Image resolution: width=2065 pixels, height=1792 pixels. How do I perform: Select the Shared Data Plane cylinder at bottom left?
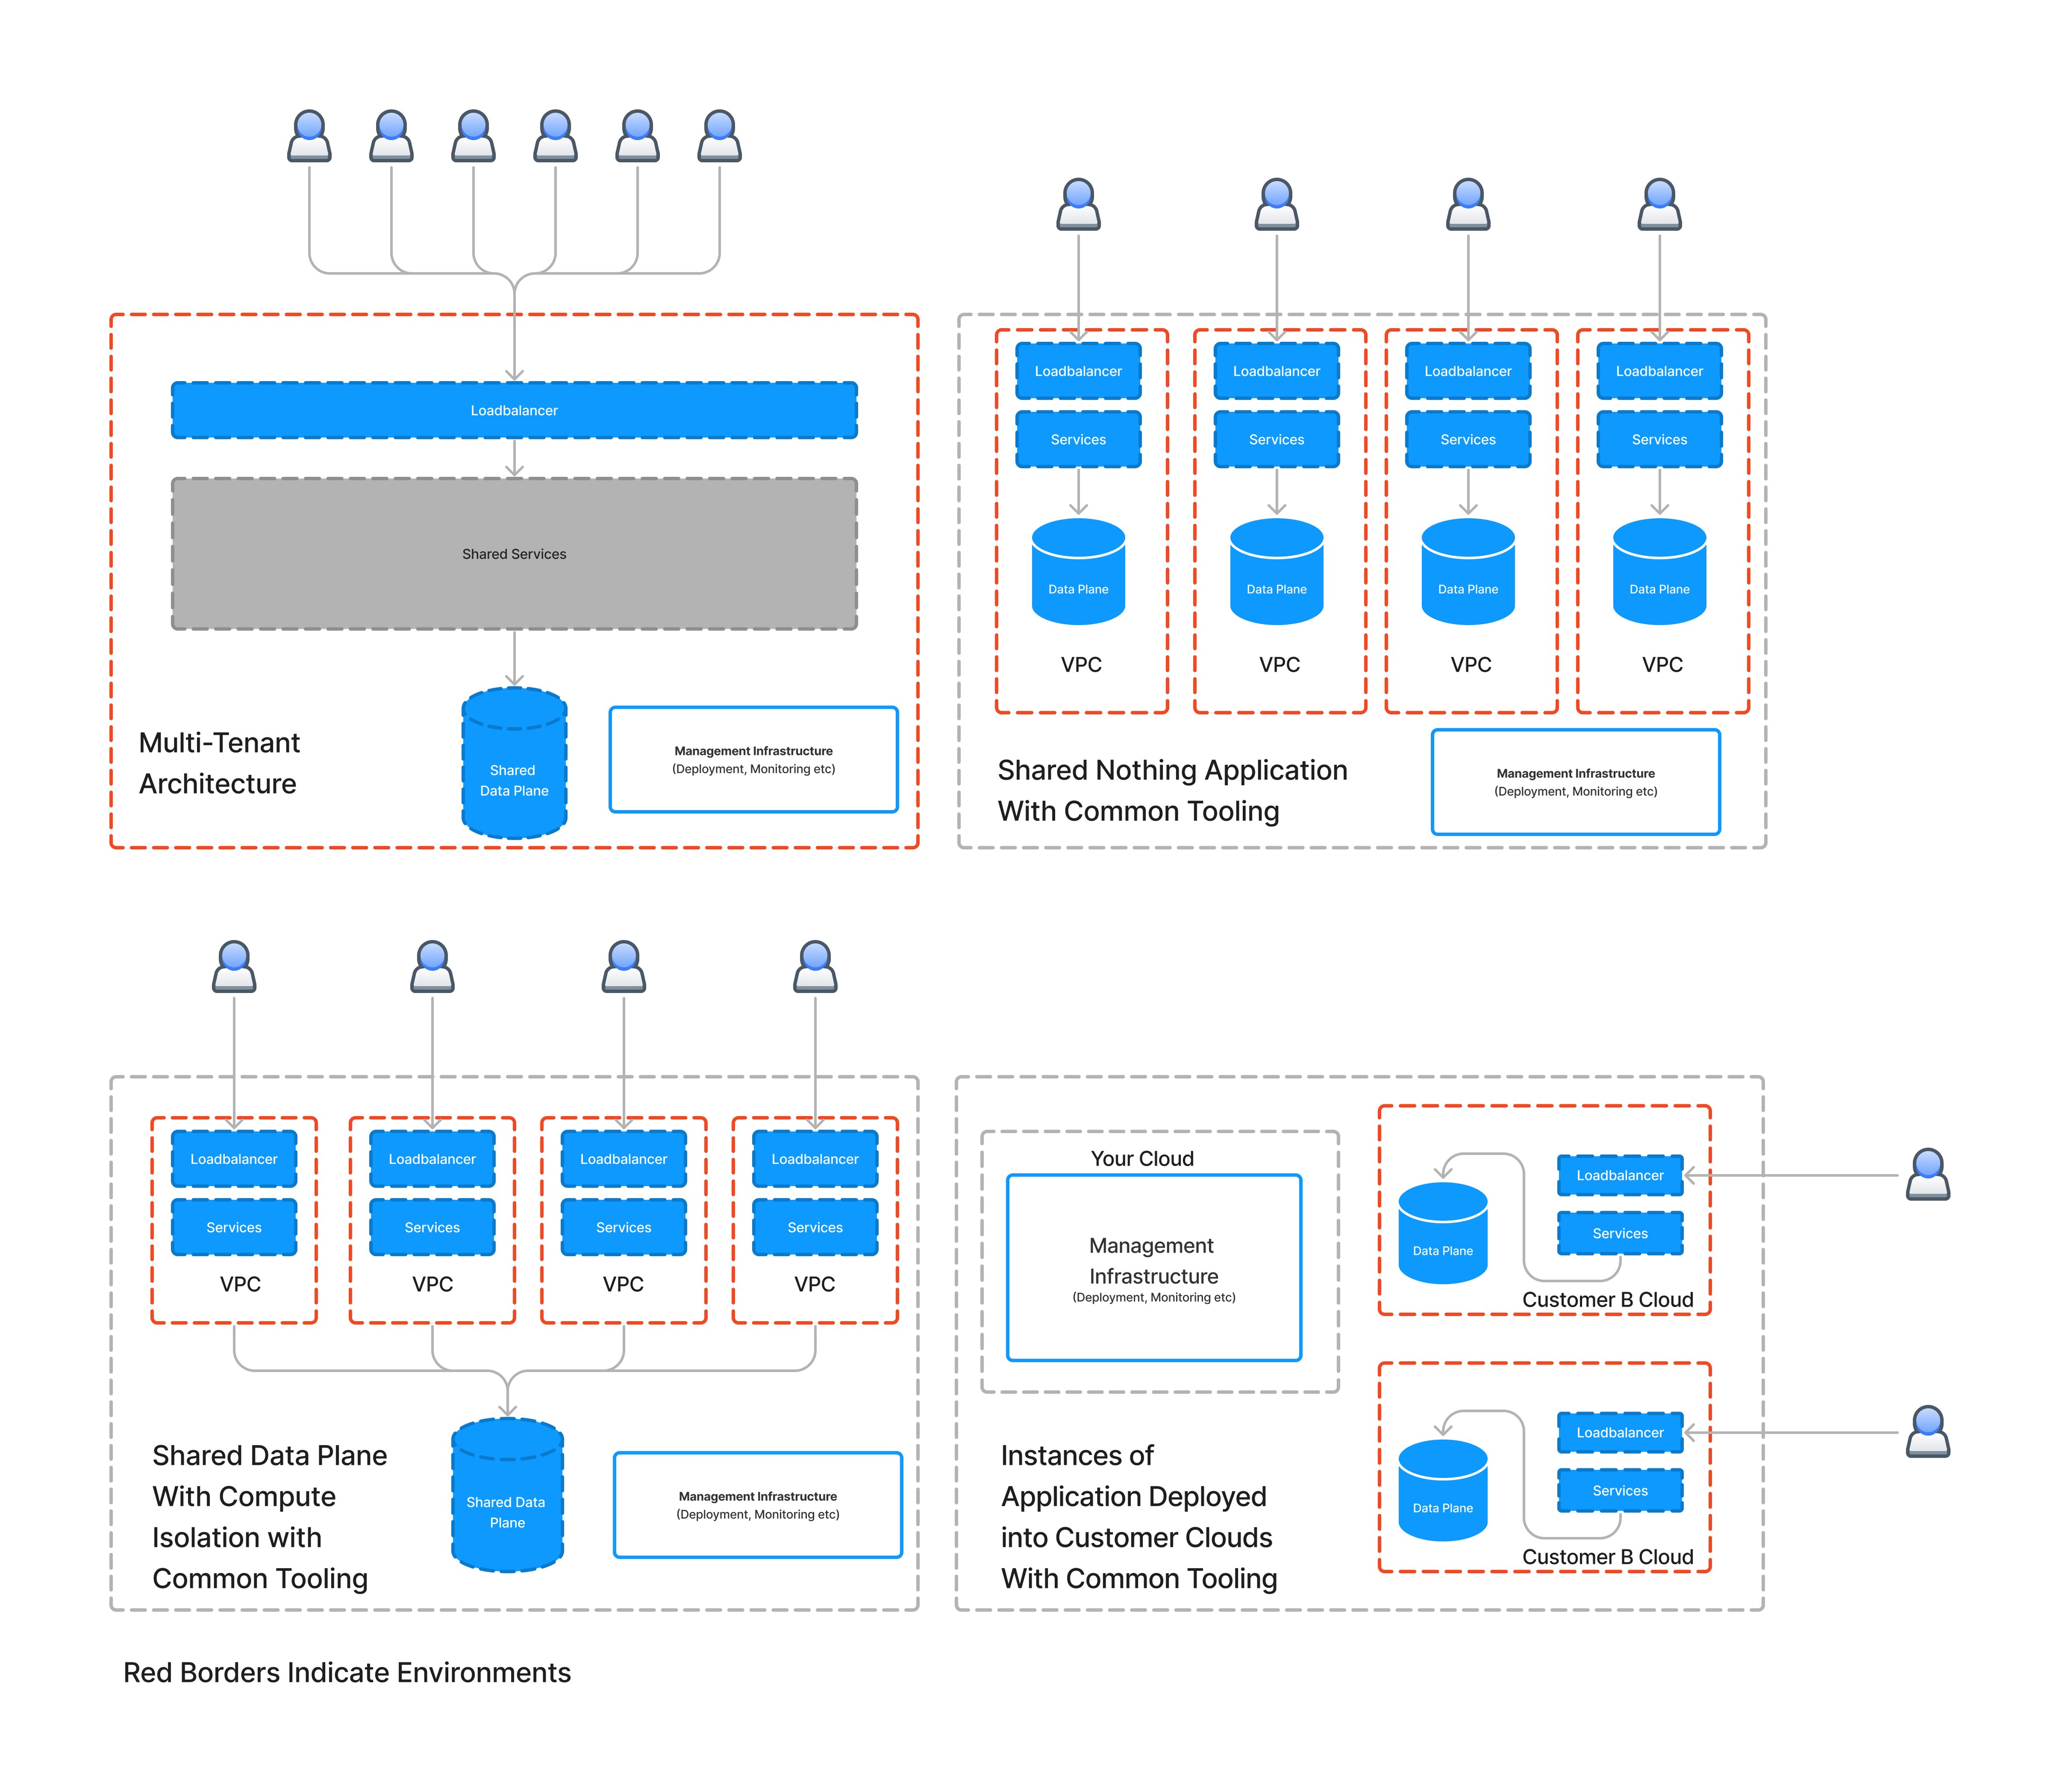(507, 1496)
